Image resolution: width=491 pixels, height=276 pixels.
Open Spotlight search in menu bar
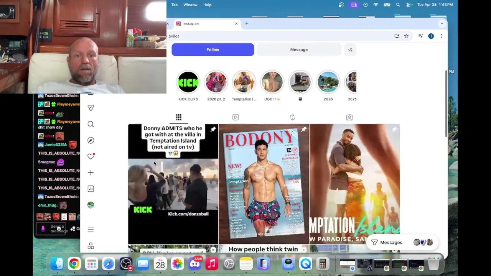[x=398, y=5]
